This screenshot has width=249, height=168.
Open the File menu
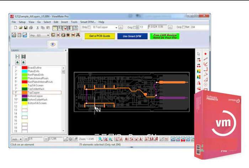14,22
